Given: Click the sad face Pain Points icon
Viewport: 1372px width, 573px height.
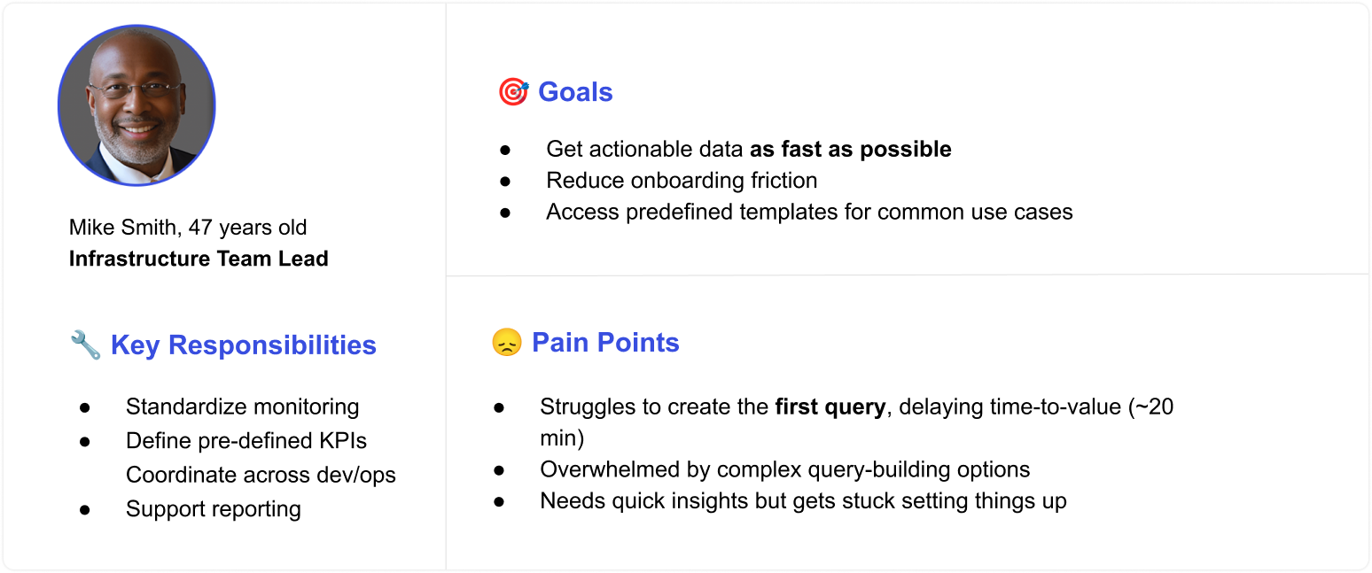Looking at the screenshot, I should coord(507,343).
